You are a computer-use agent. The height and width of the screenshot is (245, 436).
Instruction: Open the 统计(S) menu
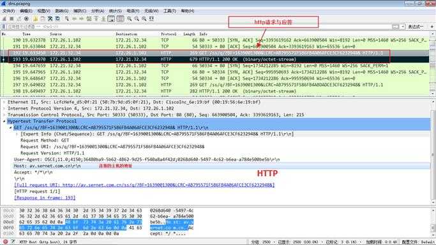[115, 11]
